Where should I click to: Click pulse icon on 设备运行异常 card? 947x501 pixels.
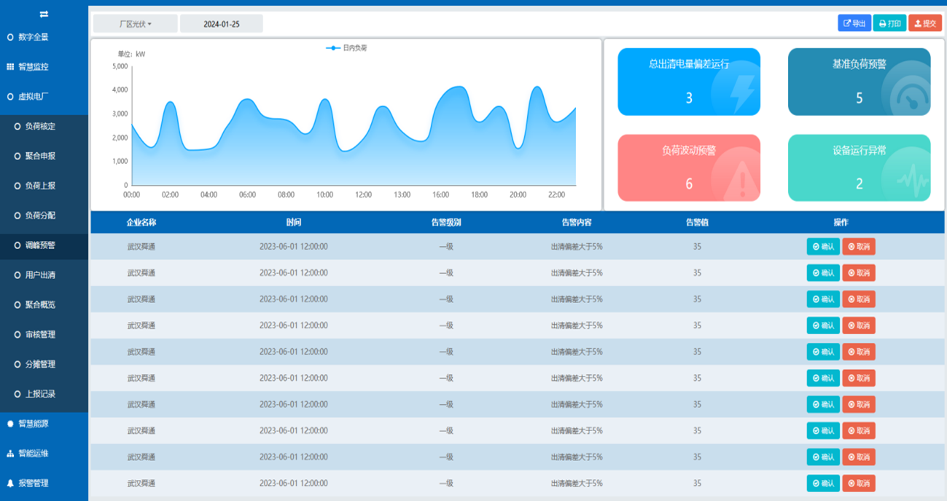point(911,179)
